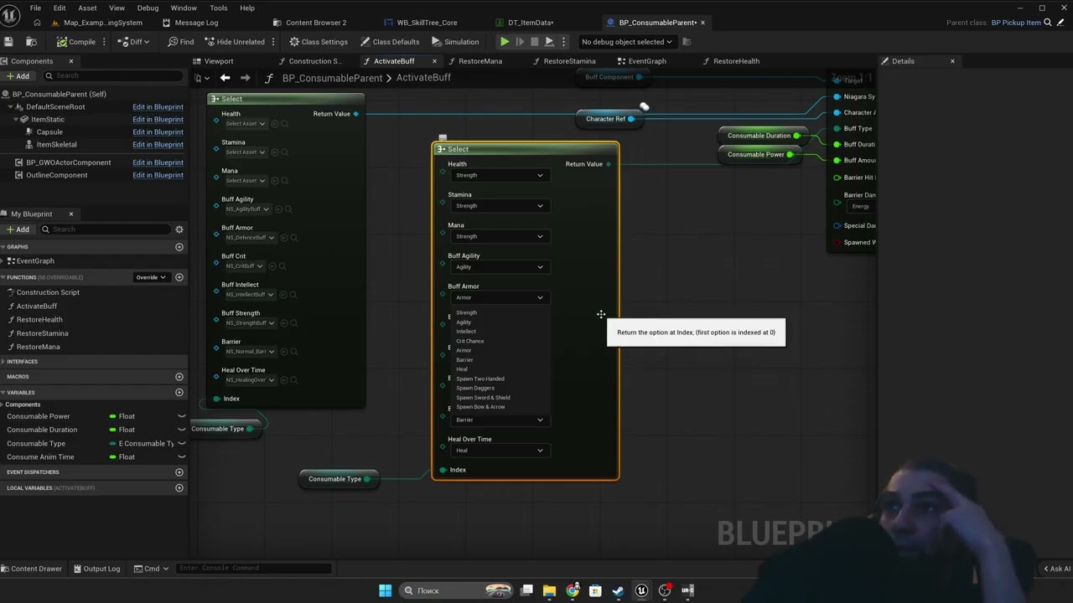Add a new macro with the plus icon

pyautogui.click(x=179, y=377)
